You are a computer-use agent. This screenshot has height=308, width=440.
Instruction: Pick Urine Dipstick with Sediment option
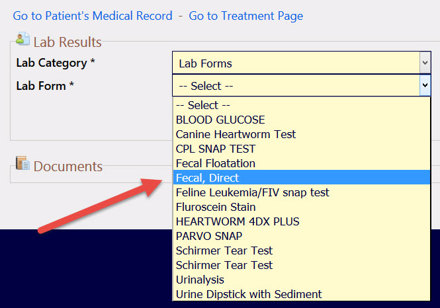pos(301,294)
